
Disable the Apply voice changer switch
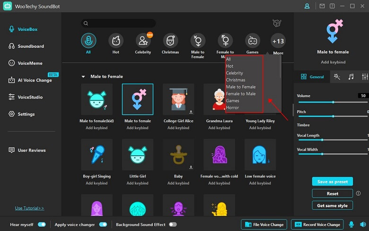(x=103, y=224)
